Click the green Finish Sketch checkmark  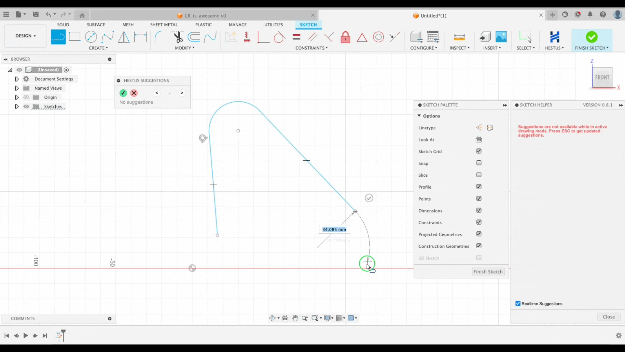[x=591, y=37]
